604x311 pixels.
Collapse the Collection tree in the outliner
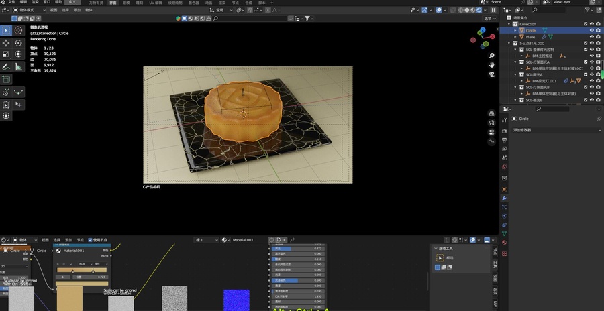509,24
